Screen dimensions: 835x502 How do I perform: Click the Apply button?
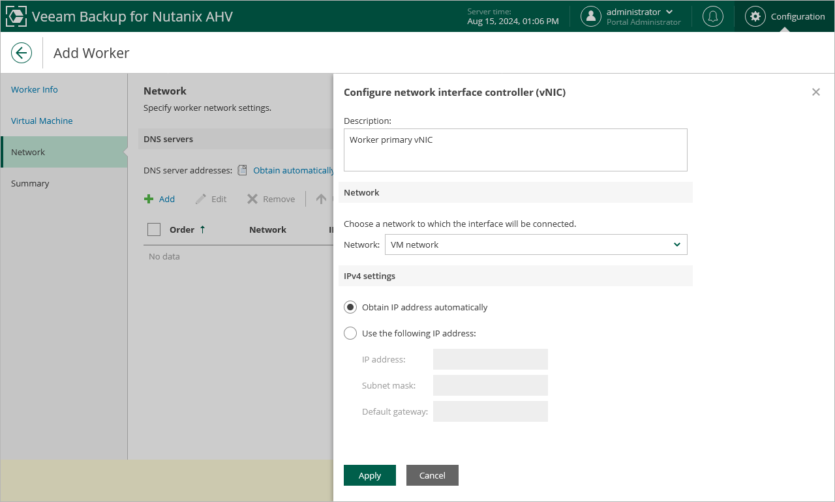(369, 475)
